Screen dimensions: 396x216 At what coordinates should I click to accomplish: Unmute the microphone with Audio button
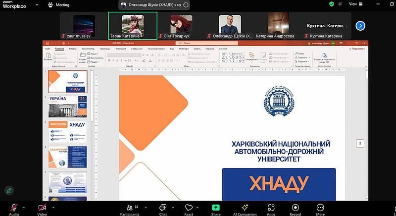coord(14,208)
